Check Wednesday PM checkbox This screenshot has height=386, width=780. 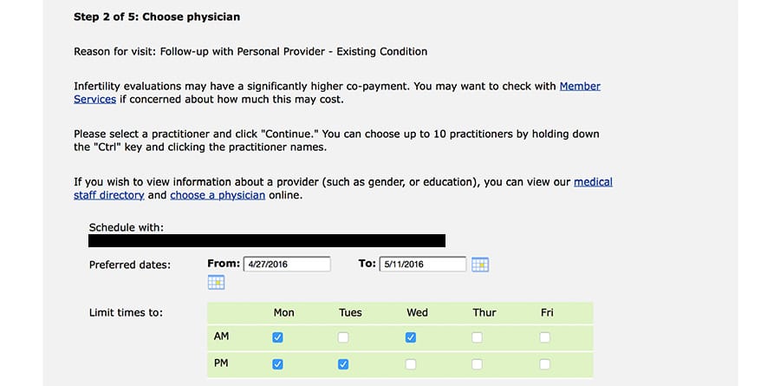coord(410,364)
